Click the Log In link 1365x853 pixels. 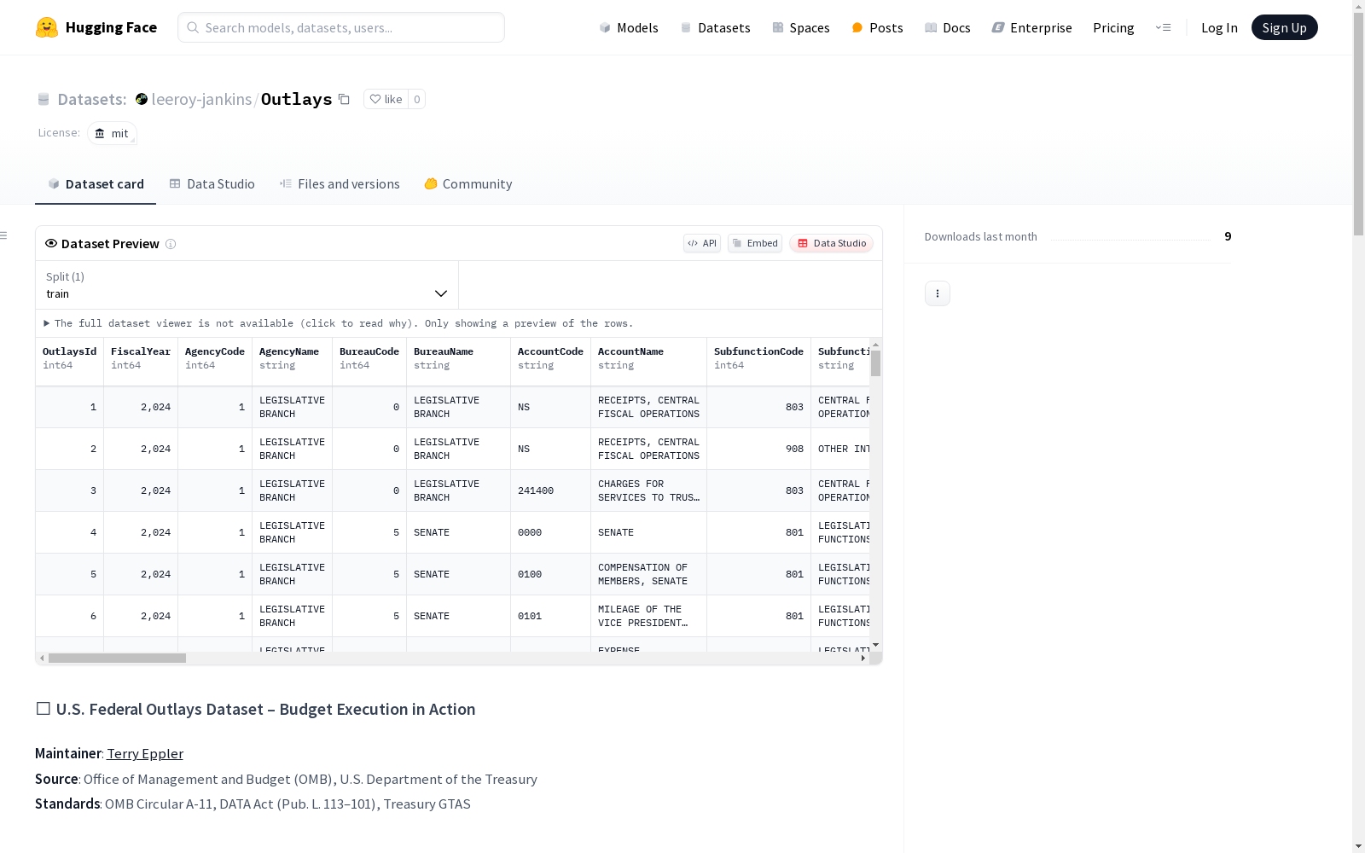pos(1219,27)
